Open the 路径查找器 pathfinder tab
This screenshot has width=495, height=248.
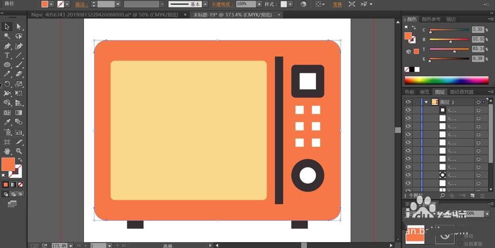(461, 92)
